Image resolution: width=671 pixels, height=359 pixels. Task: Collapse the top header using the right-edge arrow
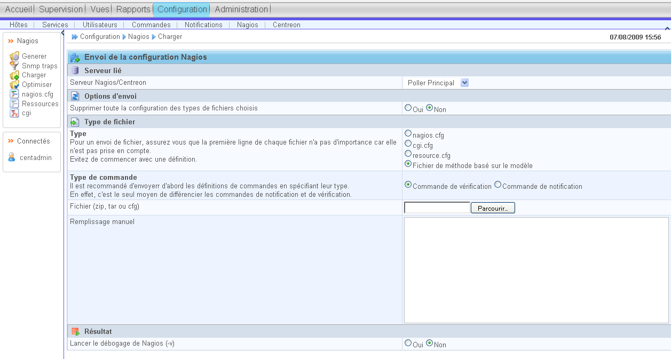coord(667,28)
